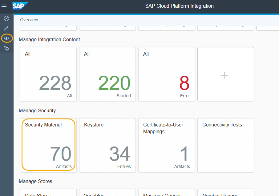
Task: Open the Design pencil icon
Action: click(x=6, y=28)
